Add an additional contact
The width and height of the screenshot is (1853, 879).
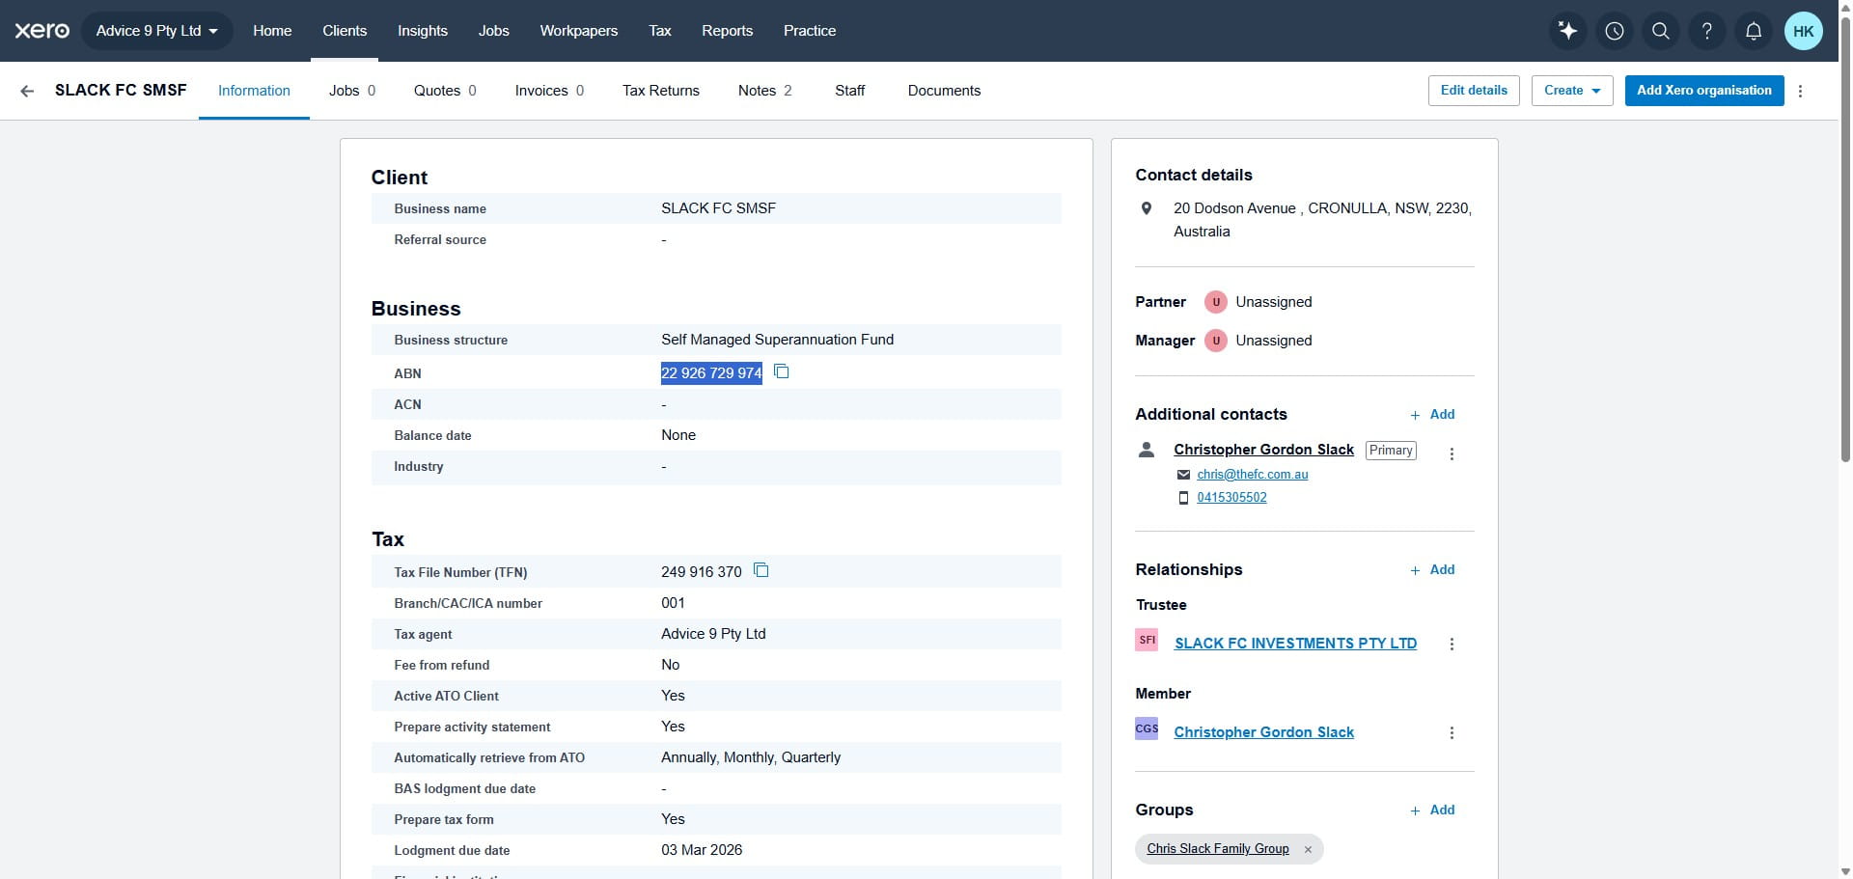pyautogui.click(x=1432, y=415)
